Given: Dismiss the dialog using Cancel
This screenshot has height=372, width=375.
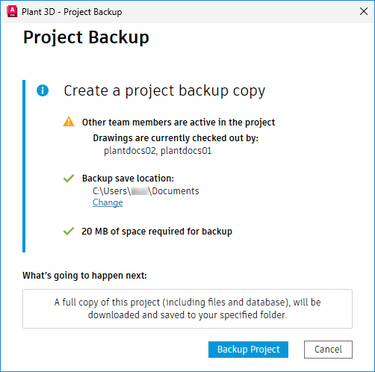Looking at the screenshot, I should pos(328,350).
